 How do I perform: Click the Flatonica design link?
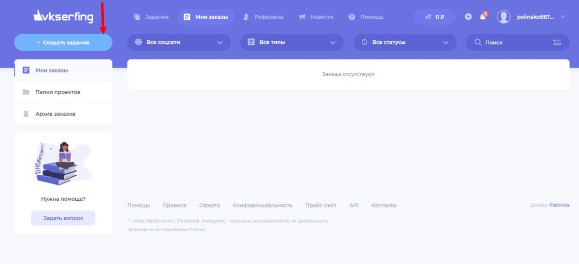pos(559,205)
